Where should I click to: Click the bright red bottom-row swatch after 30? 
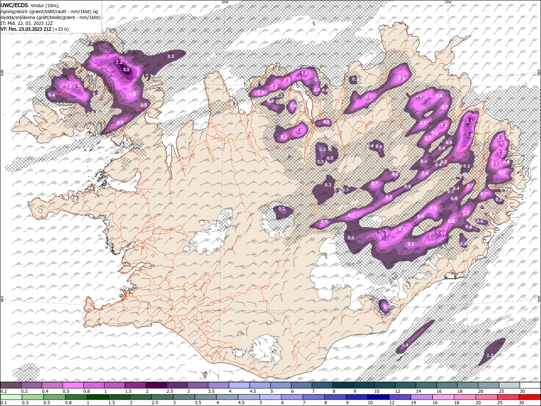pos(530,397)
